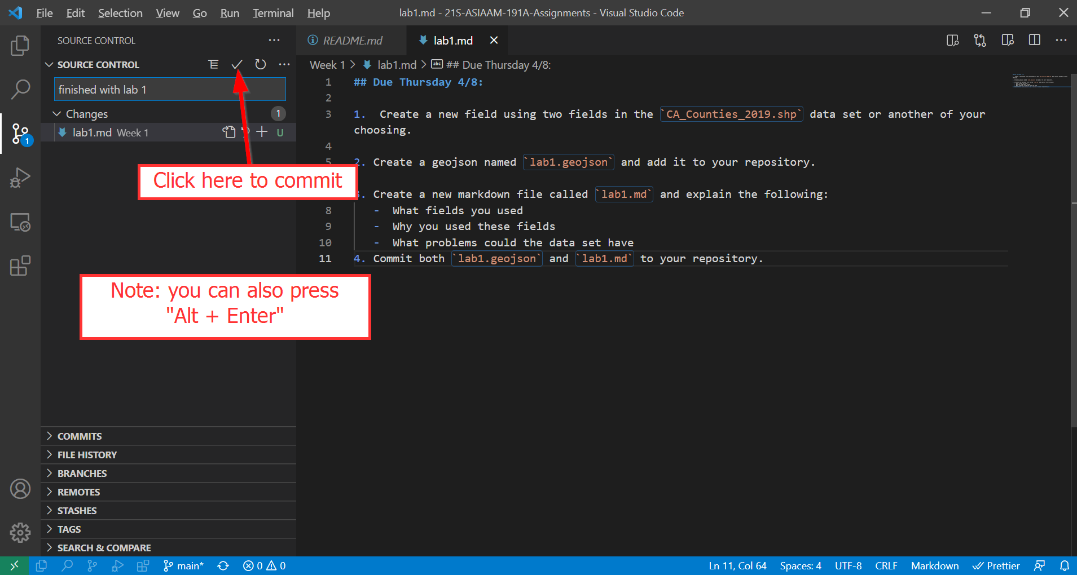The image size is (1077, 575).
Task: Collapse the Changes group
Action: pyautogui.click(x=57, y=114)
